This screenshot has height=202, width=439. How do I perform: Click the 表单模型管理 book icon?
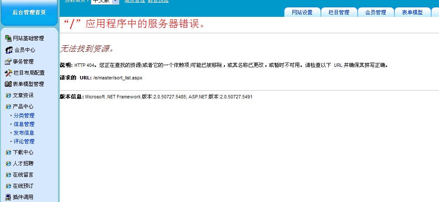pos(8,84)
